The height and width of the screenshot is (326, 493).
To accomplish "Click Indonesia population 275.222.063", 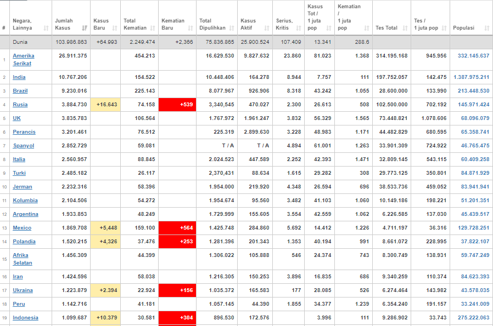I will pyautogui.click(x=473, y=318).
